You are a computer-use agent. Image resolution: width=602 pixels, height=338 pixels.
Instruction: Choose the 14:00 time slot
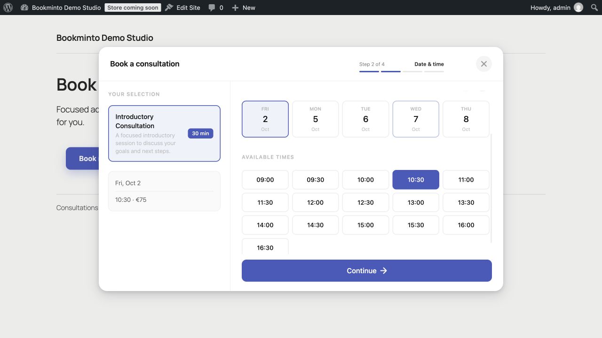click(265, 225)
